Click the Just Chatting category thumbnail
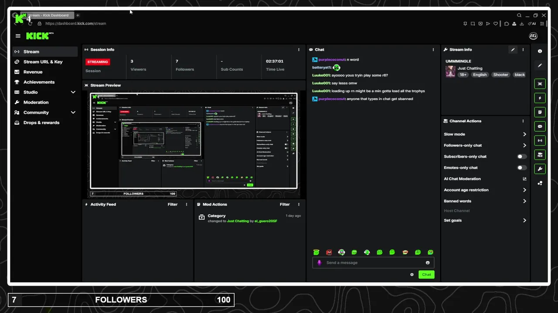Screen dimensions: 558x313 pos(450,72)
